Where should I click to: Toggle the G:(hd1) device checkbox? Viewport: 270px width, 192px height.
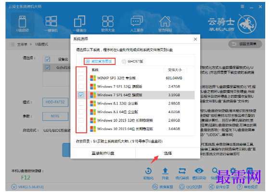(x=47, y=67)
